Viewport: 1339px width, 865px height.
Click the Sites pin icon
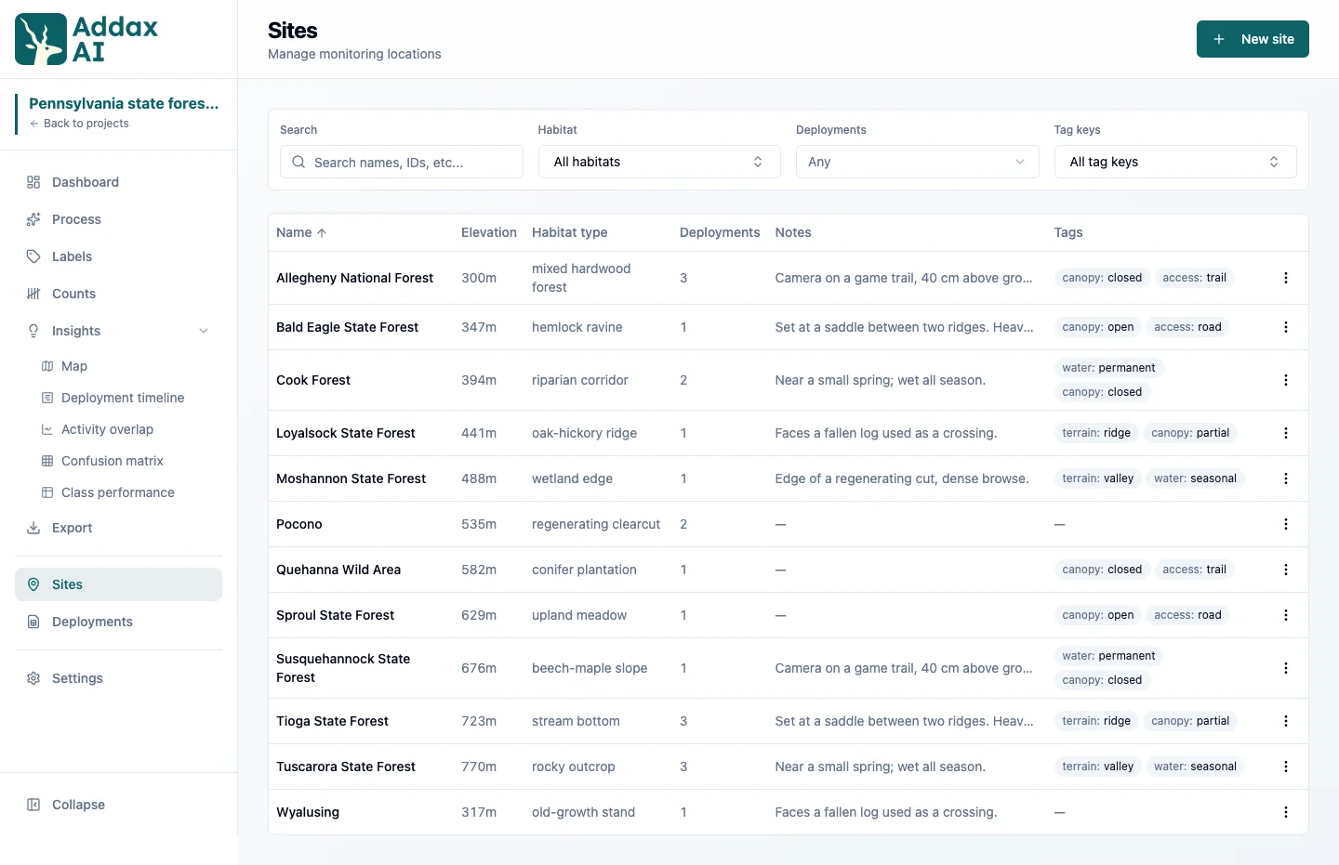(33, 584)
